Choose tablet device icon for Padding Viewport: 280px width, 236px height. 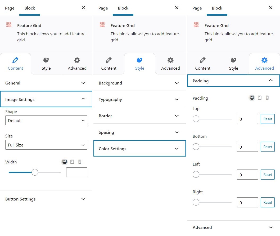260,98
